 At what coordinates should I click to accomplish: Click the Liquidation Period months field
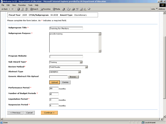(54, 100)
